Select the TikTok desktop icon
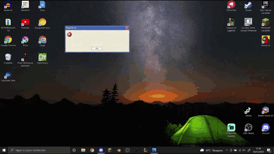The image size is (274, 154). 248,112
